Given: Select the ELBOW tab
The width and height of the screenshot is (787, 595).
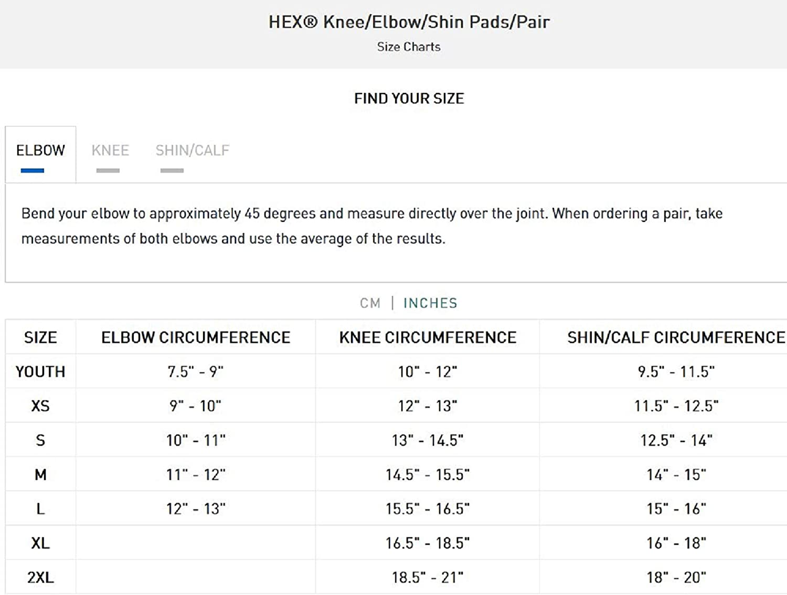Looking at the screenshot, I should [x=40, y=151].
